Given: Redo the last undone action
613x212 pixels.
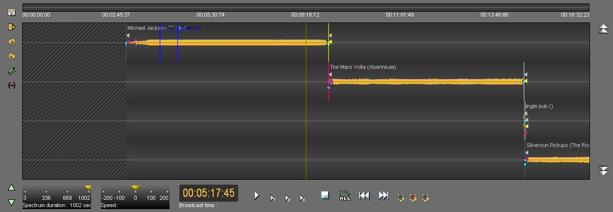Looking at the screenshot, I should (x=12, y=56).
